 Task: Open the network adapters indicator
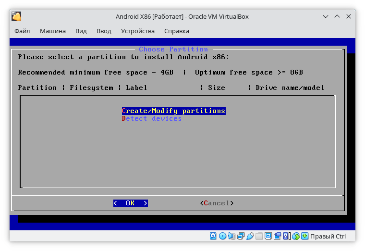241,236
